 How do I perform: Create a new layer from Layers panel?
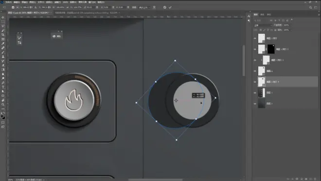point(311,179)
